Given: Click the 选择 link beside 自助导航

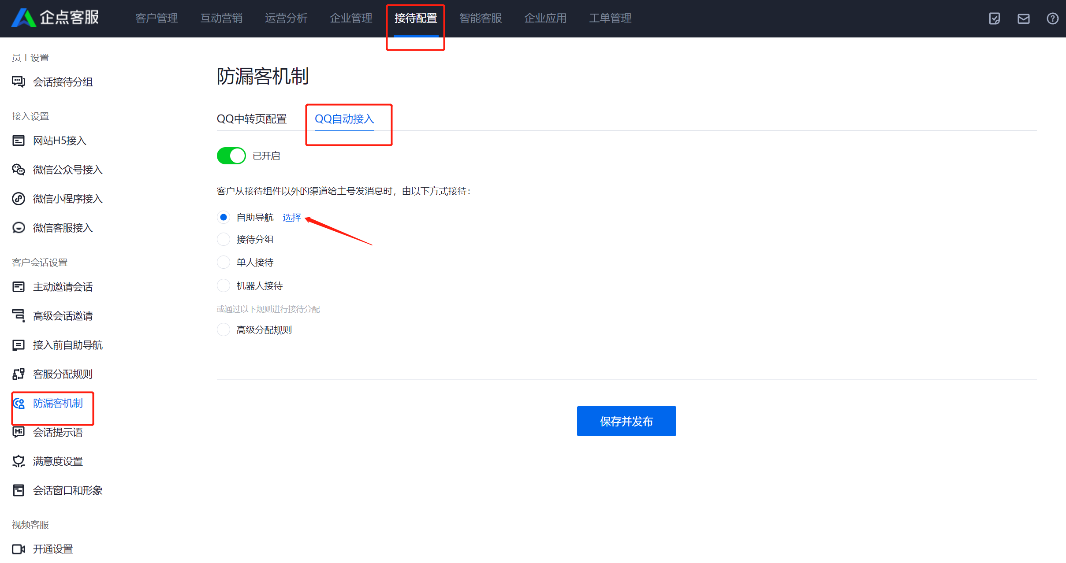Looking at the screenshot, I should click(x=292, y=218).
